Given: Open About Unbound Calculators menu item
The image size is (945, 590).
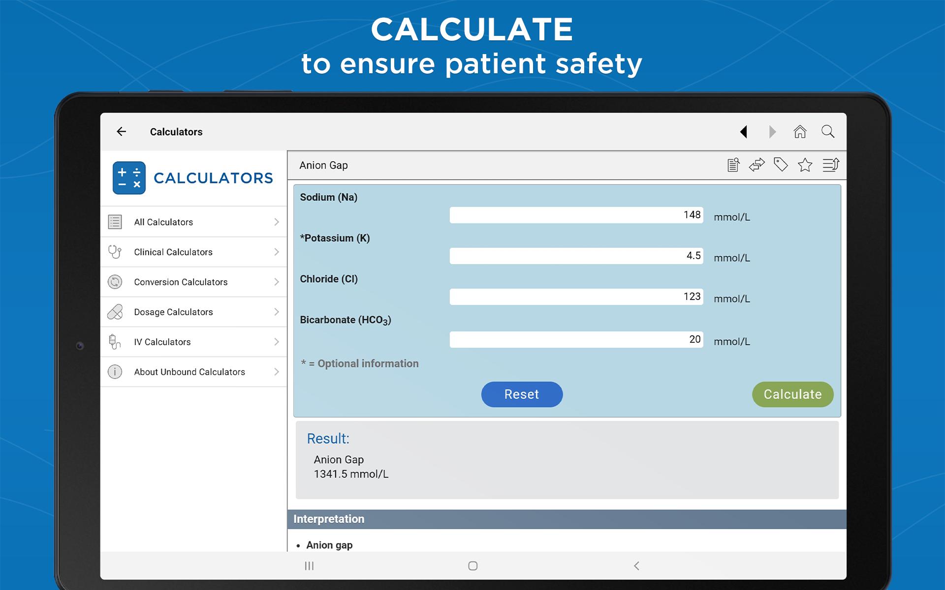Looking at the screenshot, I should (x=193, y=372).
